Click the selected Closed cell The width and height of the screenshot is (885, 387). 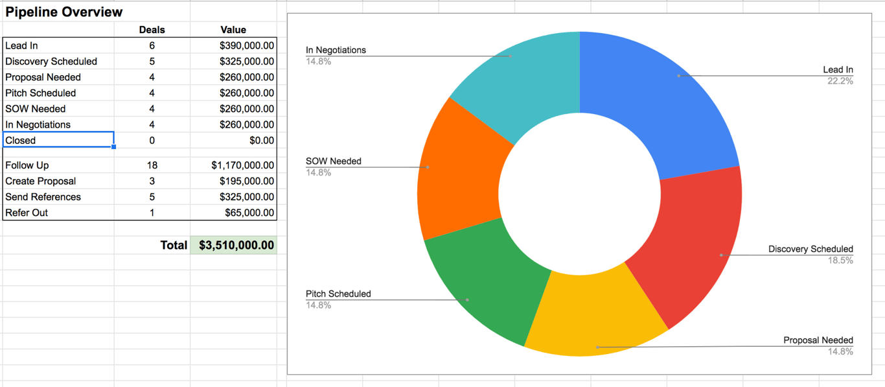pyautogui.click(x=58, y=140)
